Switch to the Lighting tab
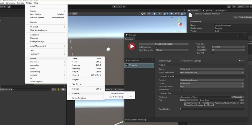 point(207,10)
